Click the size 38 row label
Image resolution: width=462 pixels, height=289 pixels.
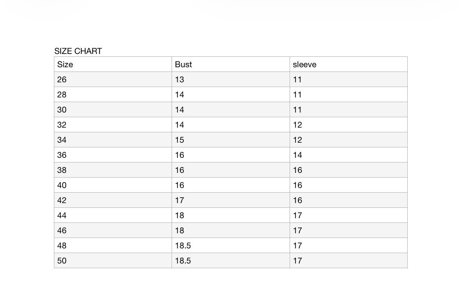(62, 170)
